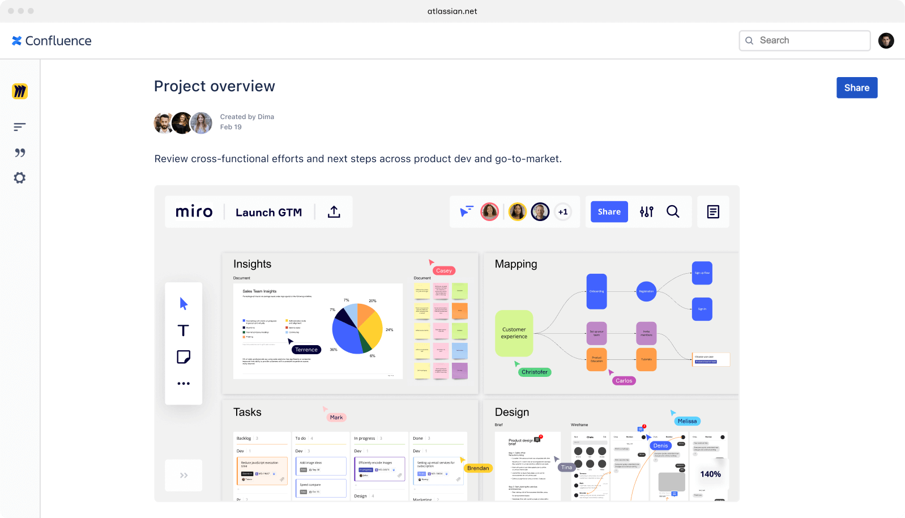Click the Product design brief document

point(528,467)
